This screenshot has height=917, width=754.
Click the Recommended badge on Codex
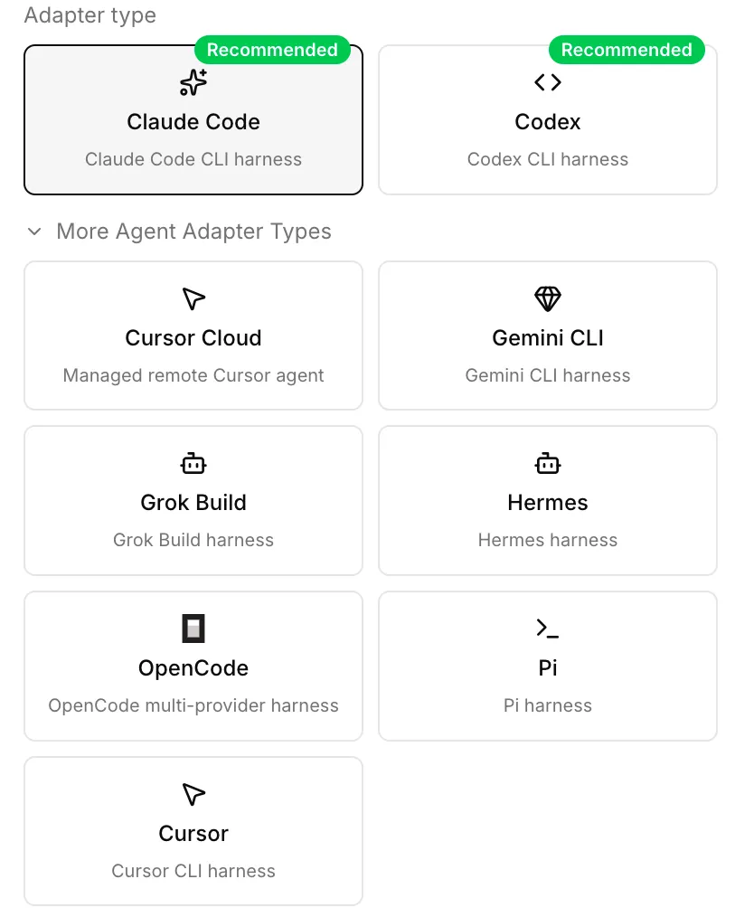point(627,50)
